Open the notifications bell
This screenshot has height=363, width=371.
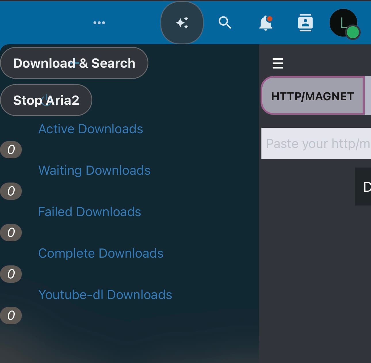pos(265,23)
